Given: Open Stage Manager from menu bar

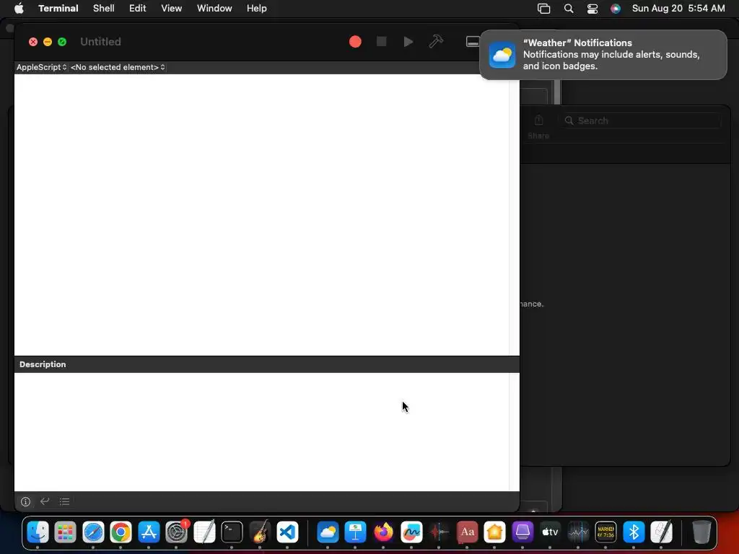Looking at the screenshot, I should [x=544, y=9].
